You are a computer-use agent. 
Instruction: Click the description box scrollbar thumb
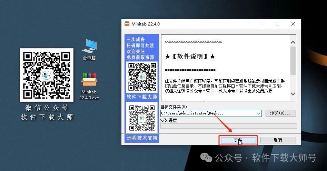(x=293, y=60)
